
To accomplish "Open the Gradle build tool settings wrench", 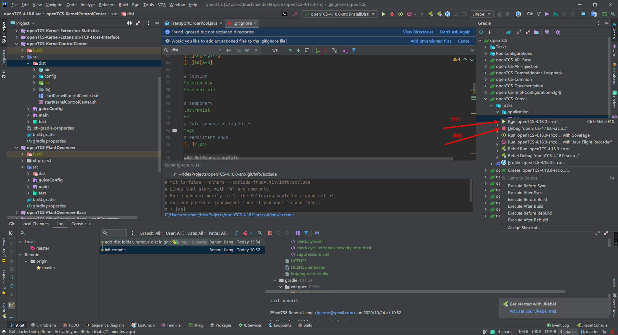I will pos(558,32).
